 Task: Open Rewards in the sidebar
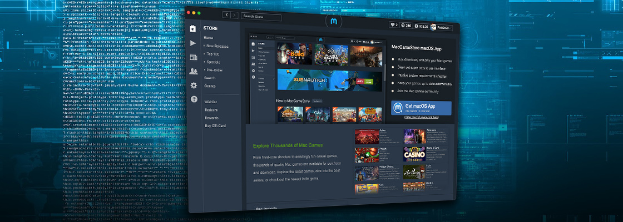[211, 118]
